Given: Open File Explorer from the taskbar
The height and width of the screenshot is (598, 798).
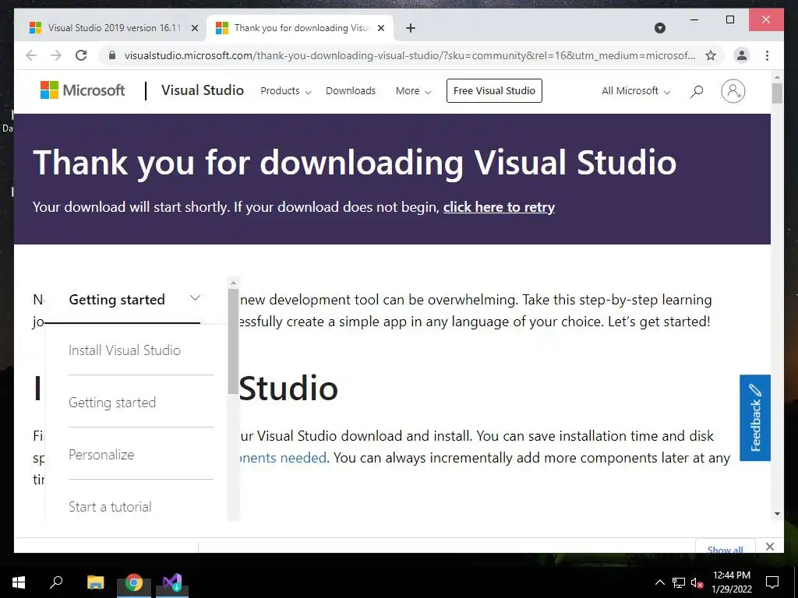Looking at the screenshot, I should tap(95, 582).
